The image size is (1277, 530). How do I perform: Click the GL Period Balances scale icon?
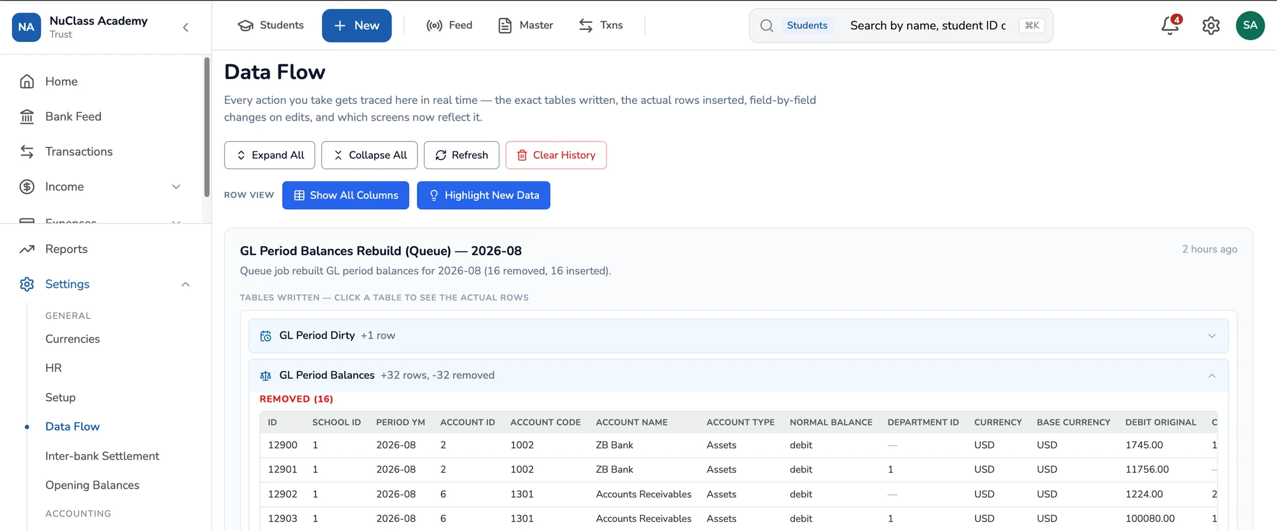(x=266, y=376)
